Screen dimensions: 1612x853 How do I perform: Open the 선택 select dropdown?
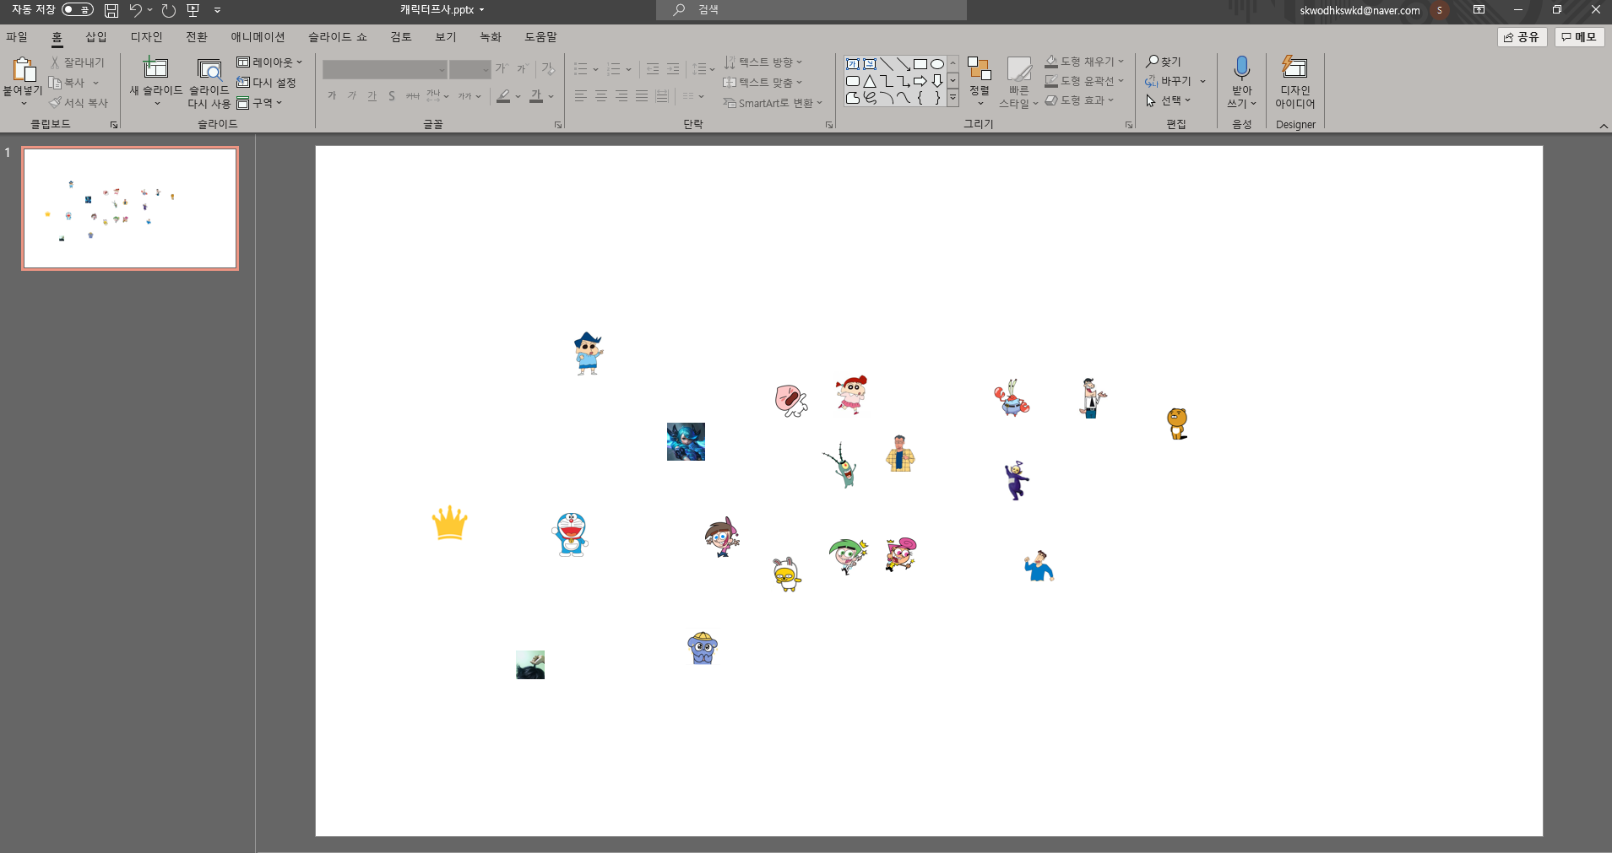tap(1168, 100)
